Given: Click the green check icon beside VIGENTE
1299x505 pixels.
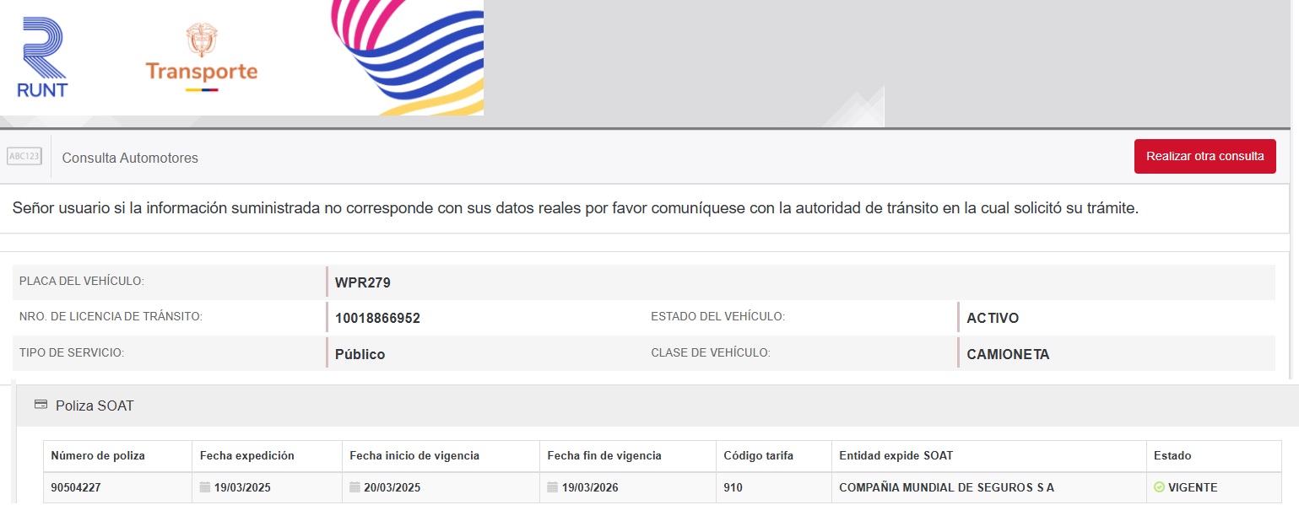Looking at the screenshot, I should pyautogui.click(x=1159, y=487).
